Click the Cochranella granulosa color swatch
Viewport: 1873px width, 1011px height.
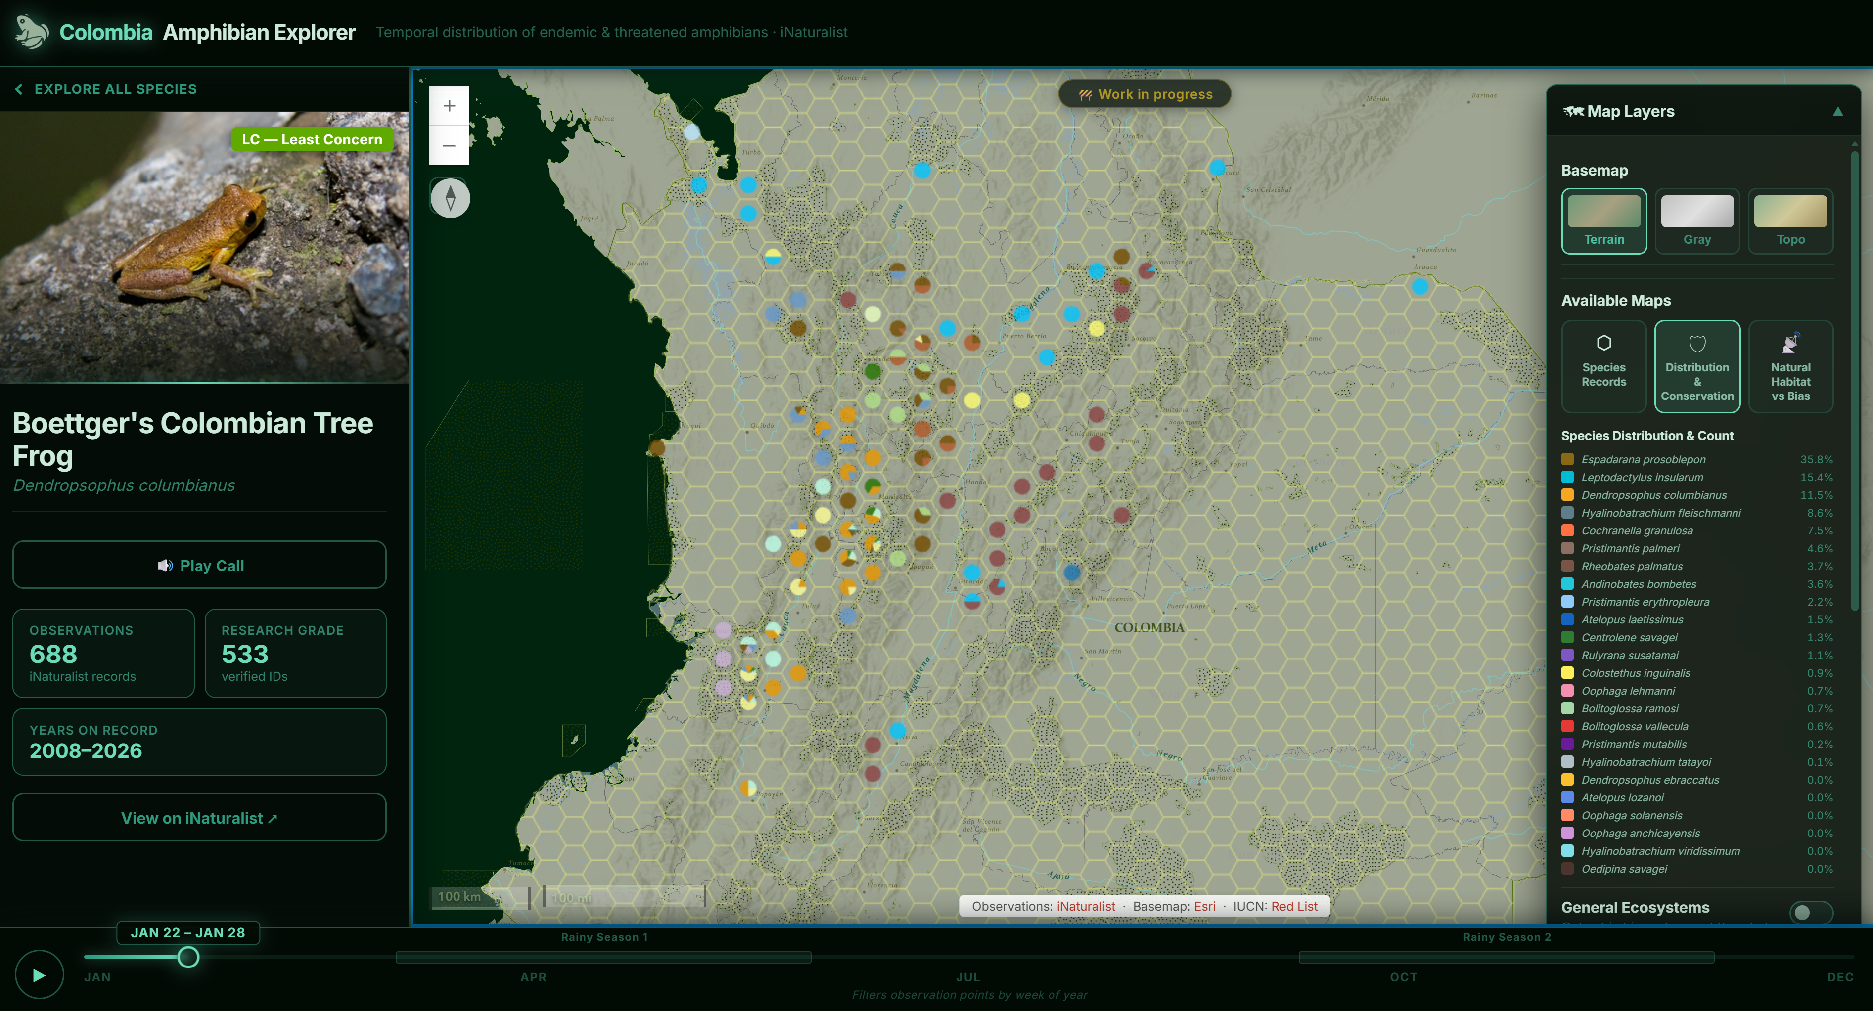[1568, 530]
